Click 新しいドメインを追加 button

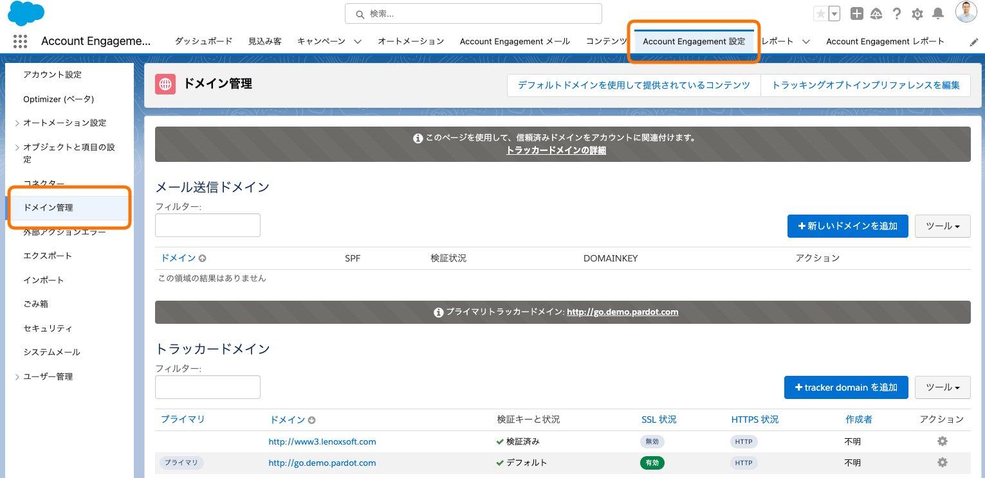[847, 226]
